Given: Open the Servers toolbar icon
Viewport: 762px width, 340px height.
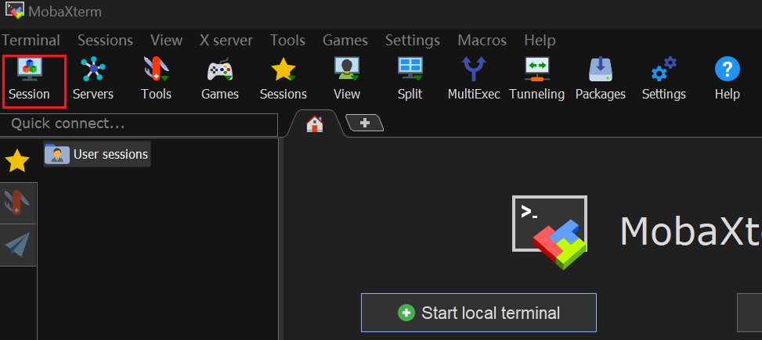Looking at the screenshot, I should coord(93,80).
